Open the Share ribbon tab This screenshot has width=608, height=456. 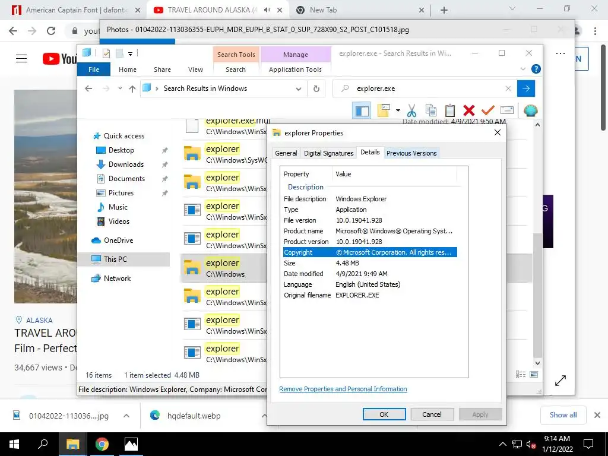pos(162,69)
